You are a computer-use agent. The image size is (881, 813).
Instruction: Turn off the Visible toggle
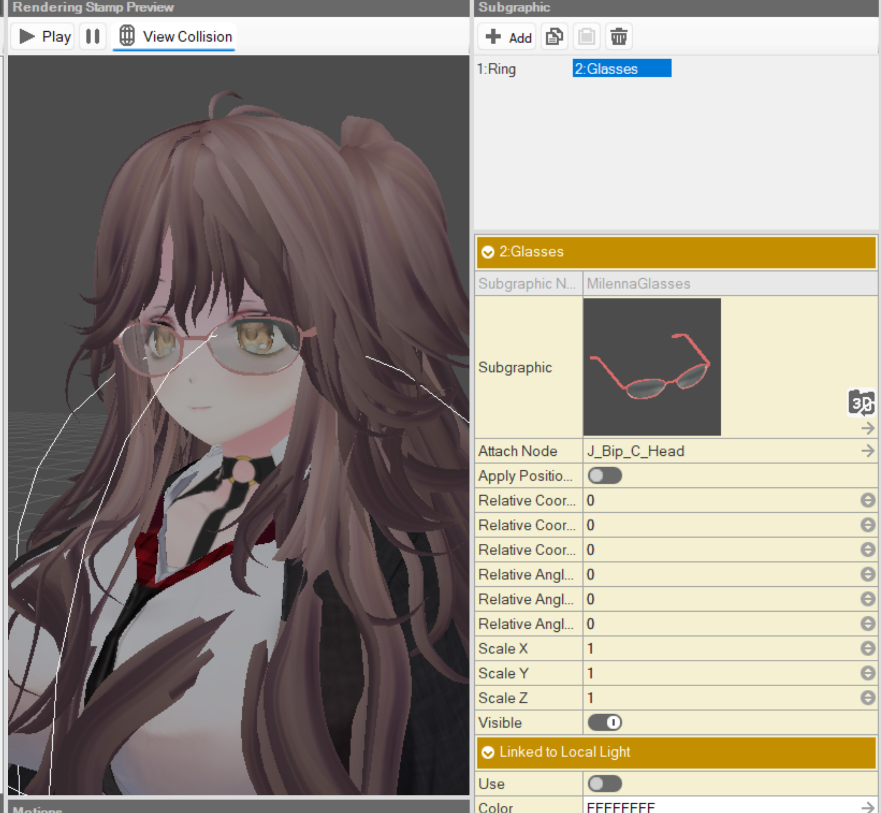(x=605, y=722)
